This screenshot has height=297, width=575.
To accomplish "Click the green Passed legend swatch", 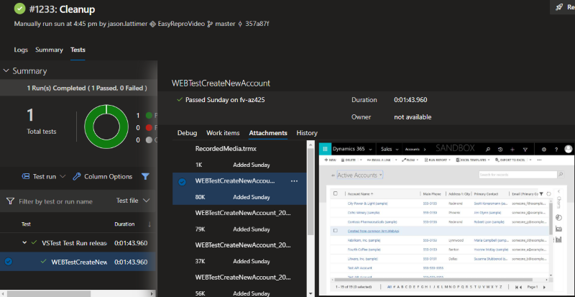I will (149, 116).
